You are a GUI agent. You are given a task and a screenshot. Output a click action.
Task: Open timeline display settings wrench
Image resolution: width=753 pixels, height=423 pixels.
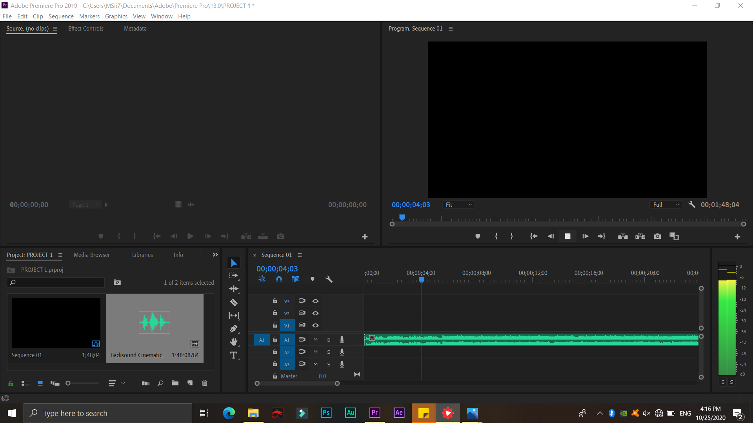pyautogui.click(x=329, y=279)
